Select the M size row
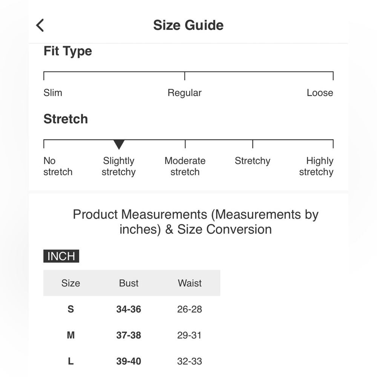Image resolution: width=377 pixels, height=377 pixels. tap(132, 335)
